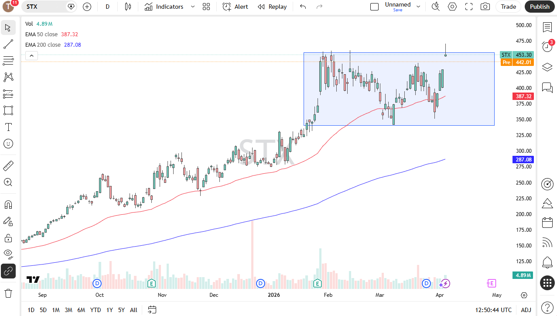
Task: Open the compare or add symbol plus
Action: tap(87, 7)
